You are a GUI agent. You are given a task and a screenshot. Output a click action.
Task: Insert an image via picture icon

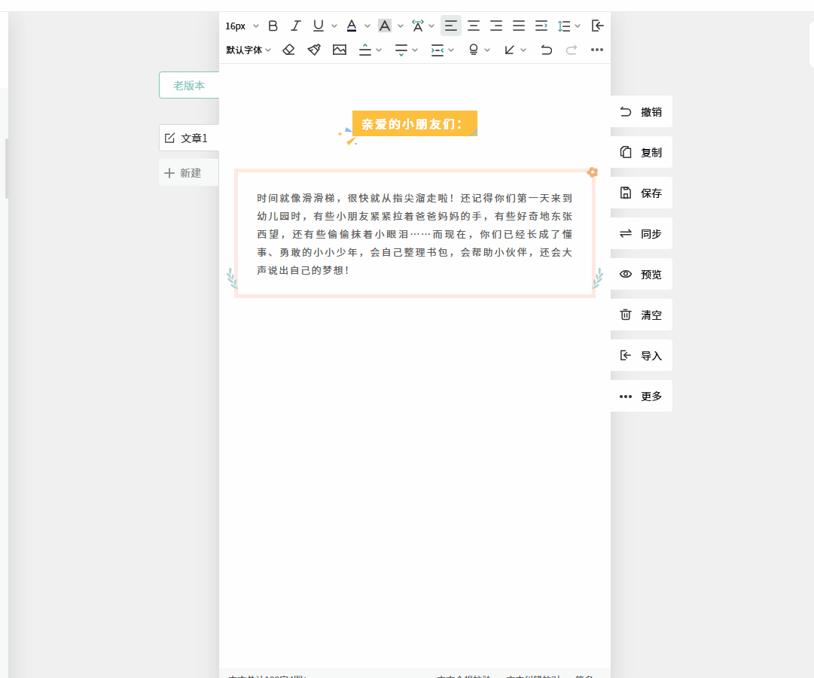coord(340,50)
